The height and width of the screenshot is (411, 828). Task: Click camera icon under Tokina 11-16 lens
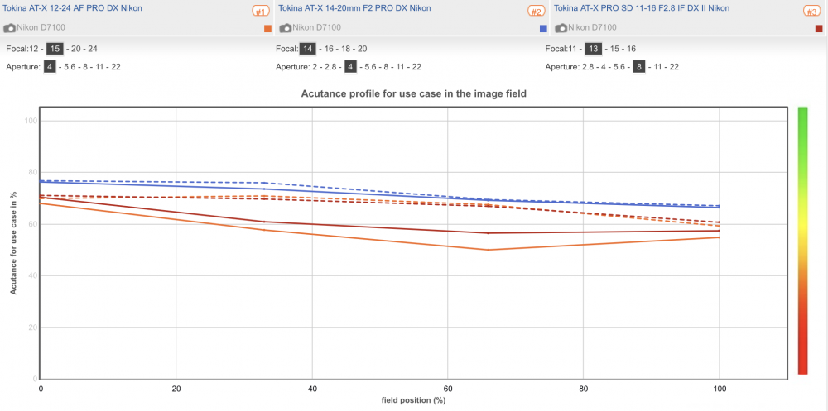(561, 28)
